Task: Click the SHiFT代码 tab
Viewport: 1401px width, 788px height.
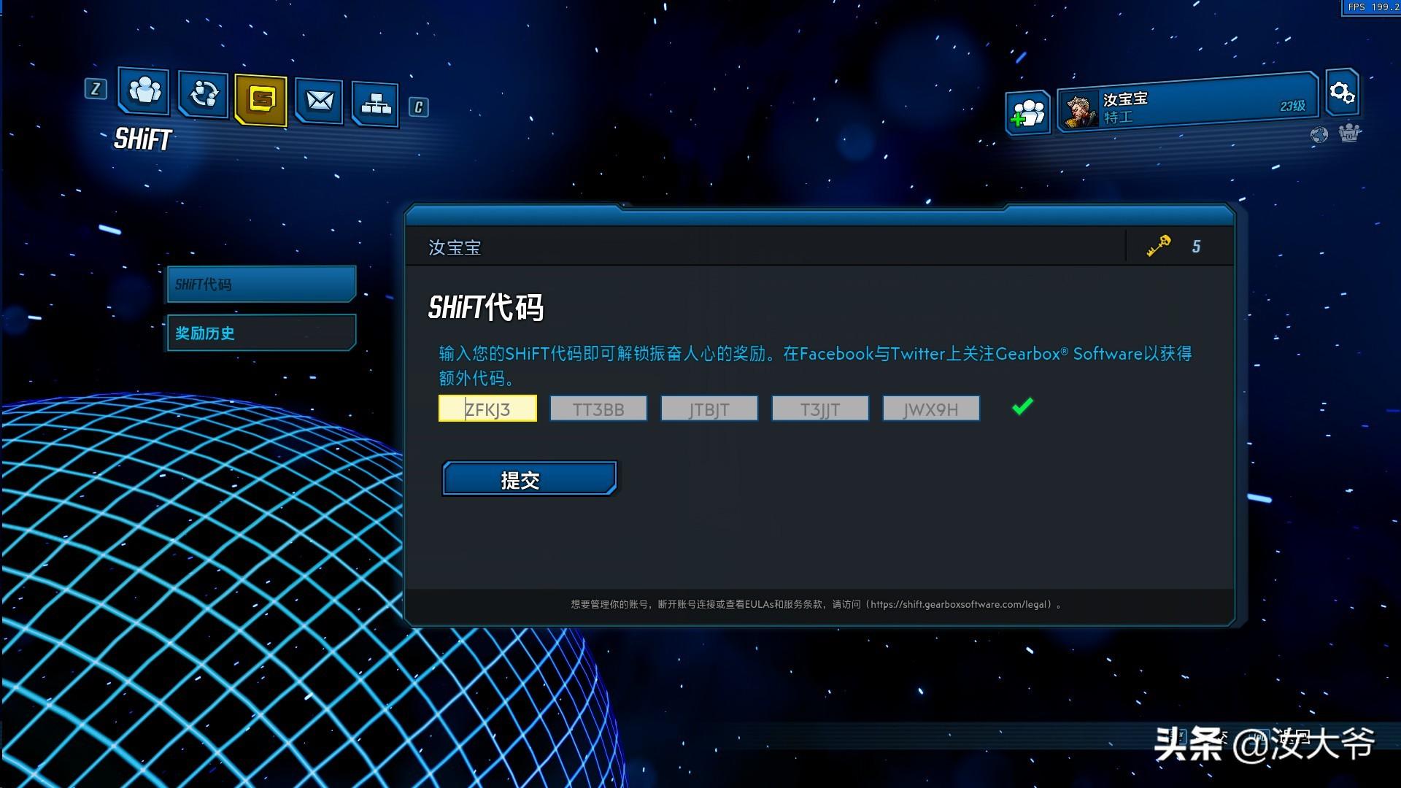Action: tap(262, 283)
